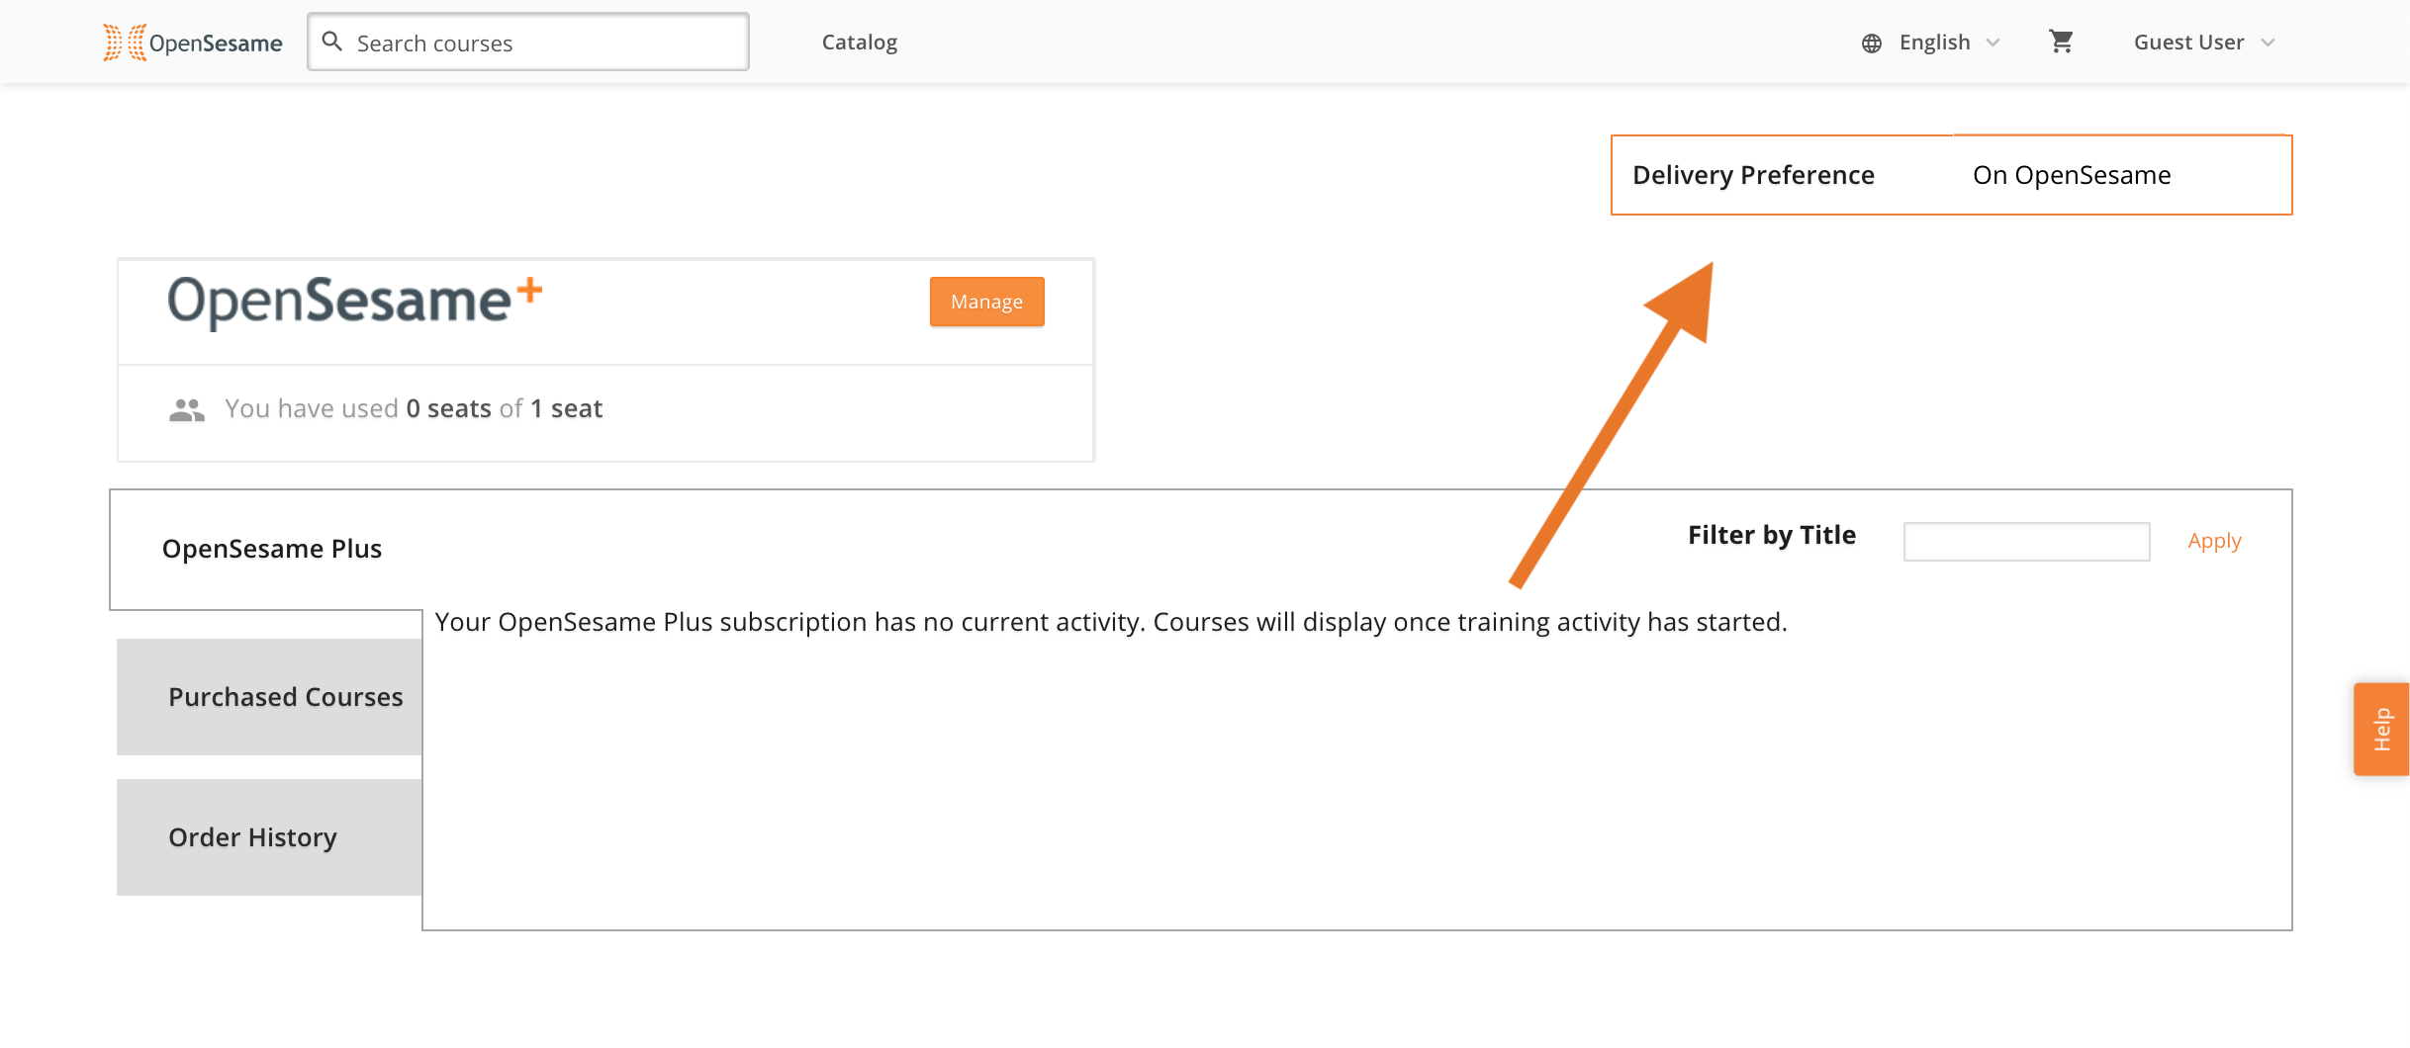Apply the title filter

point(2214,541)
